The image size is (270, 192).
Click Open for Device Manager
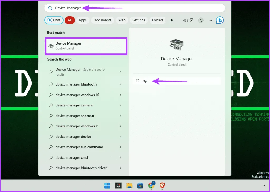[x=146, y=81]
